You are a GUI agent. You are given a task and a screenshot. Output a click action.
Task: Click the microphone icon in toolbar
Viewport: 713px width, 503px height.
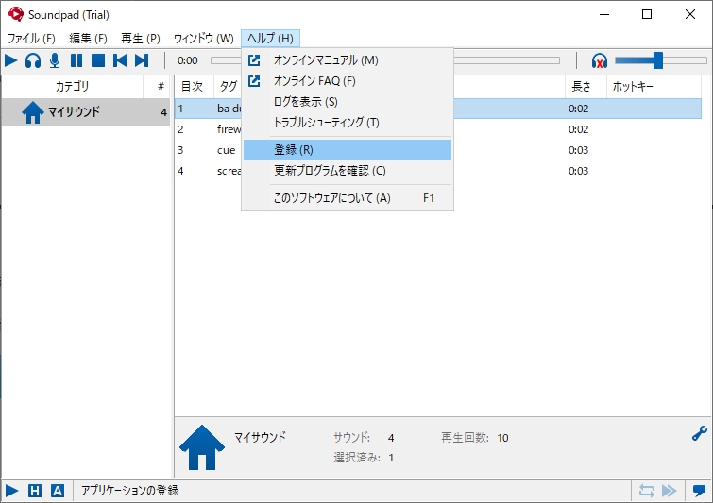point(55,60)
